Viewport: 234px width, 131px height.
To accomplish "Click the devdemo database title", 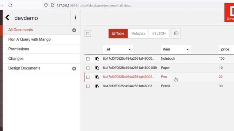I will point(26,18).
